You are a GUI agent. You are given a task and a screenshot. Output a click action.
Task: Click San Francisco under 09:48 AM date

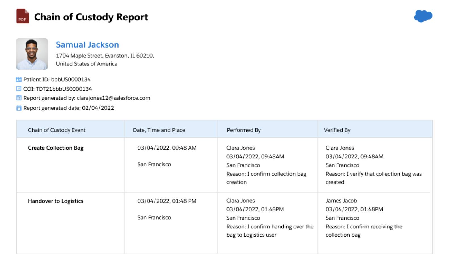pyautogui.click(x=154, y=164)
